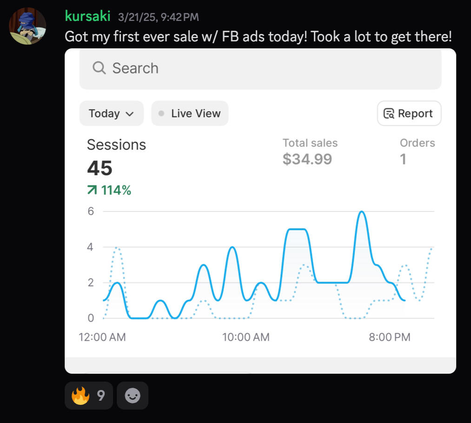471x423 pixels.
Task: Click kursaki's profile avatar
Action: 27,26
